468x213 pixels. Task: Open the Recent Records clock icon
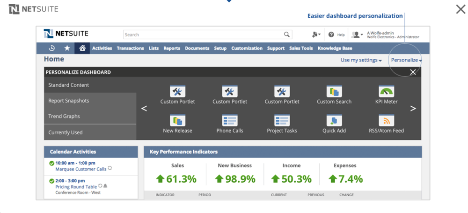click(52, 48)
